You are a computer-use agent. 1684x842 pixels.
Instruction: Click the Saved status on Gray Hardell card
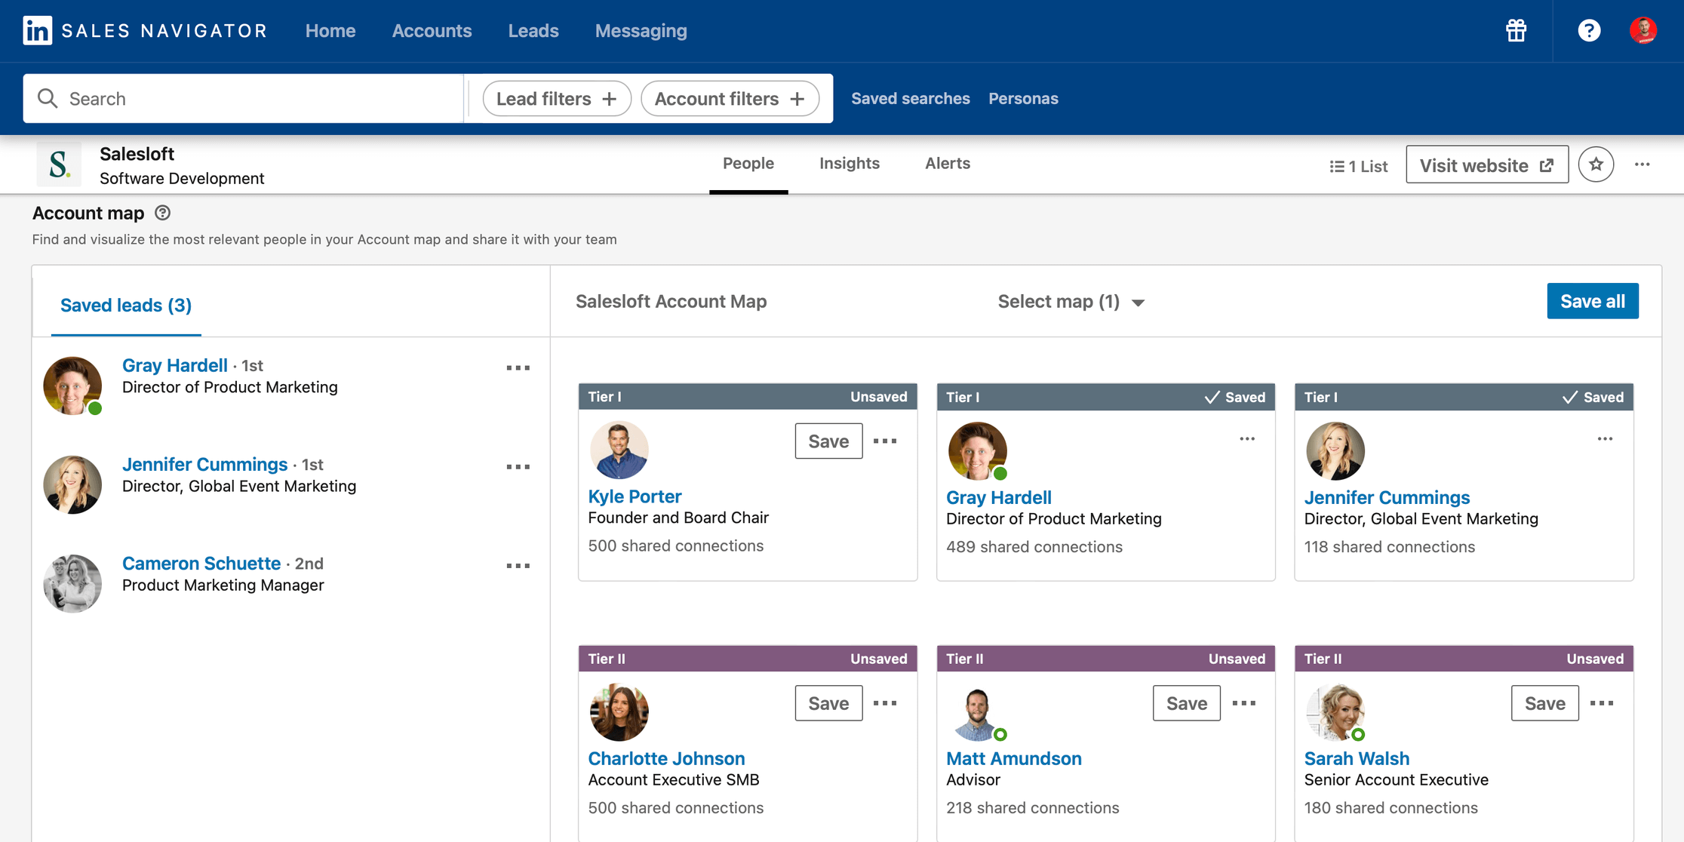pyautogui.click(x=1235, y=397)
